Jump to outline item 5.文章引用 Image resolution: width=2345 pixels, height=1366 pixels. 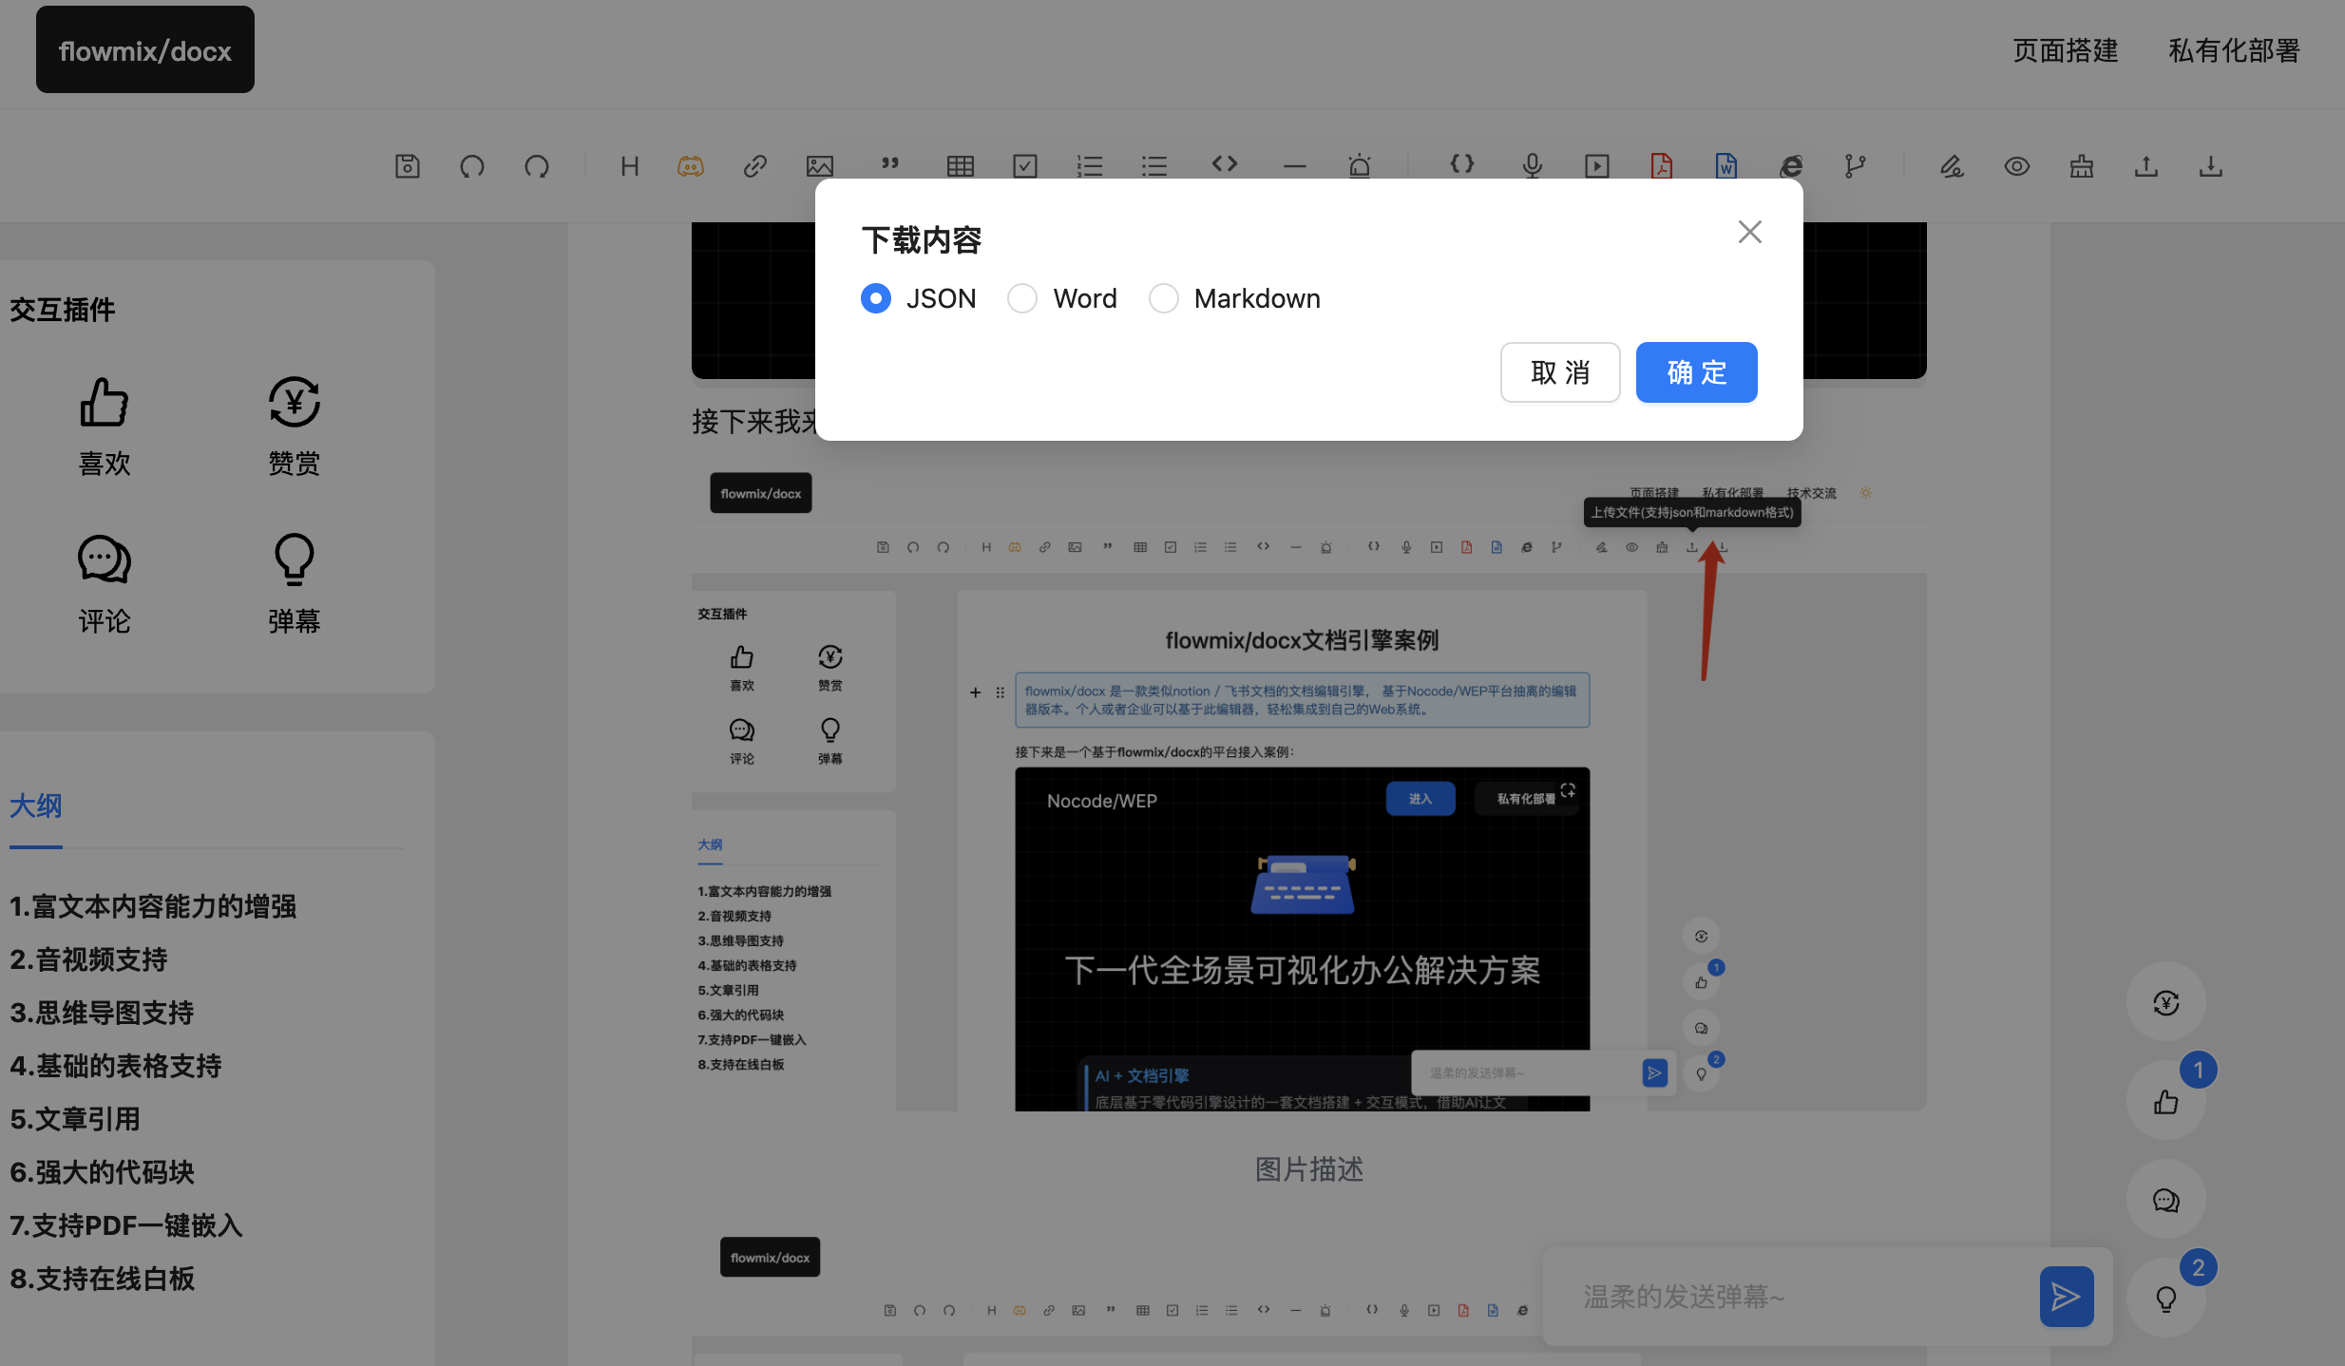point(75,1119)
